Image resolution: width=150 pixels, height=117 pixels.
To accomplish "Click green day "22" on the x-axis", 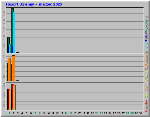I will pos(101,113).
